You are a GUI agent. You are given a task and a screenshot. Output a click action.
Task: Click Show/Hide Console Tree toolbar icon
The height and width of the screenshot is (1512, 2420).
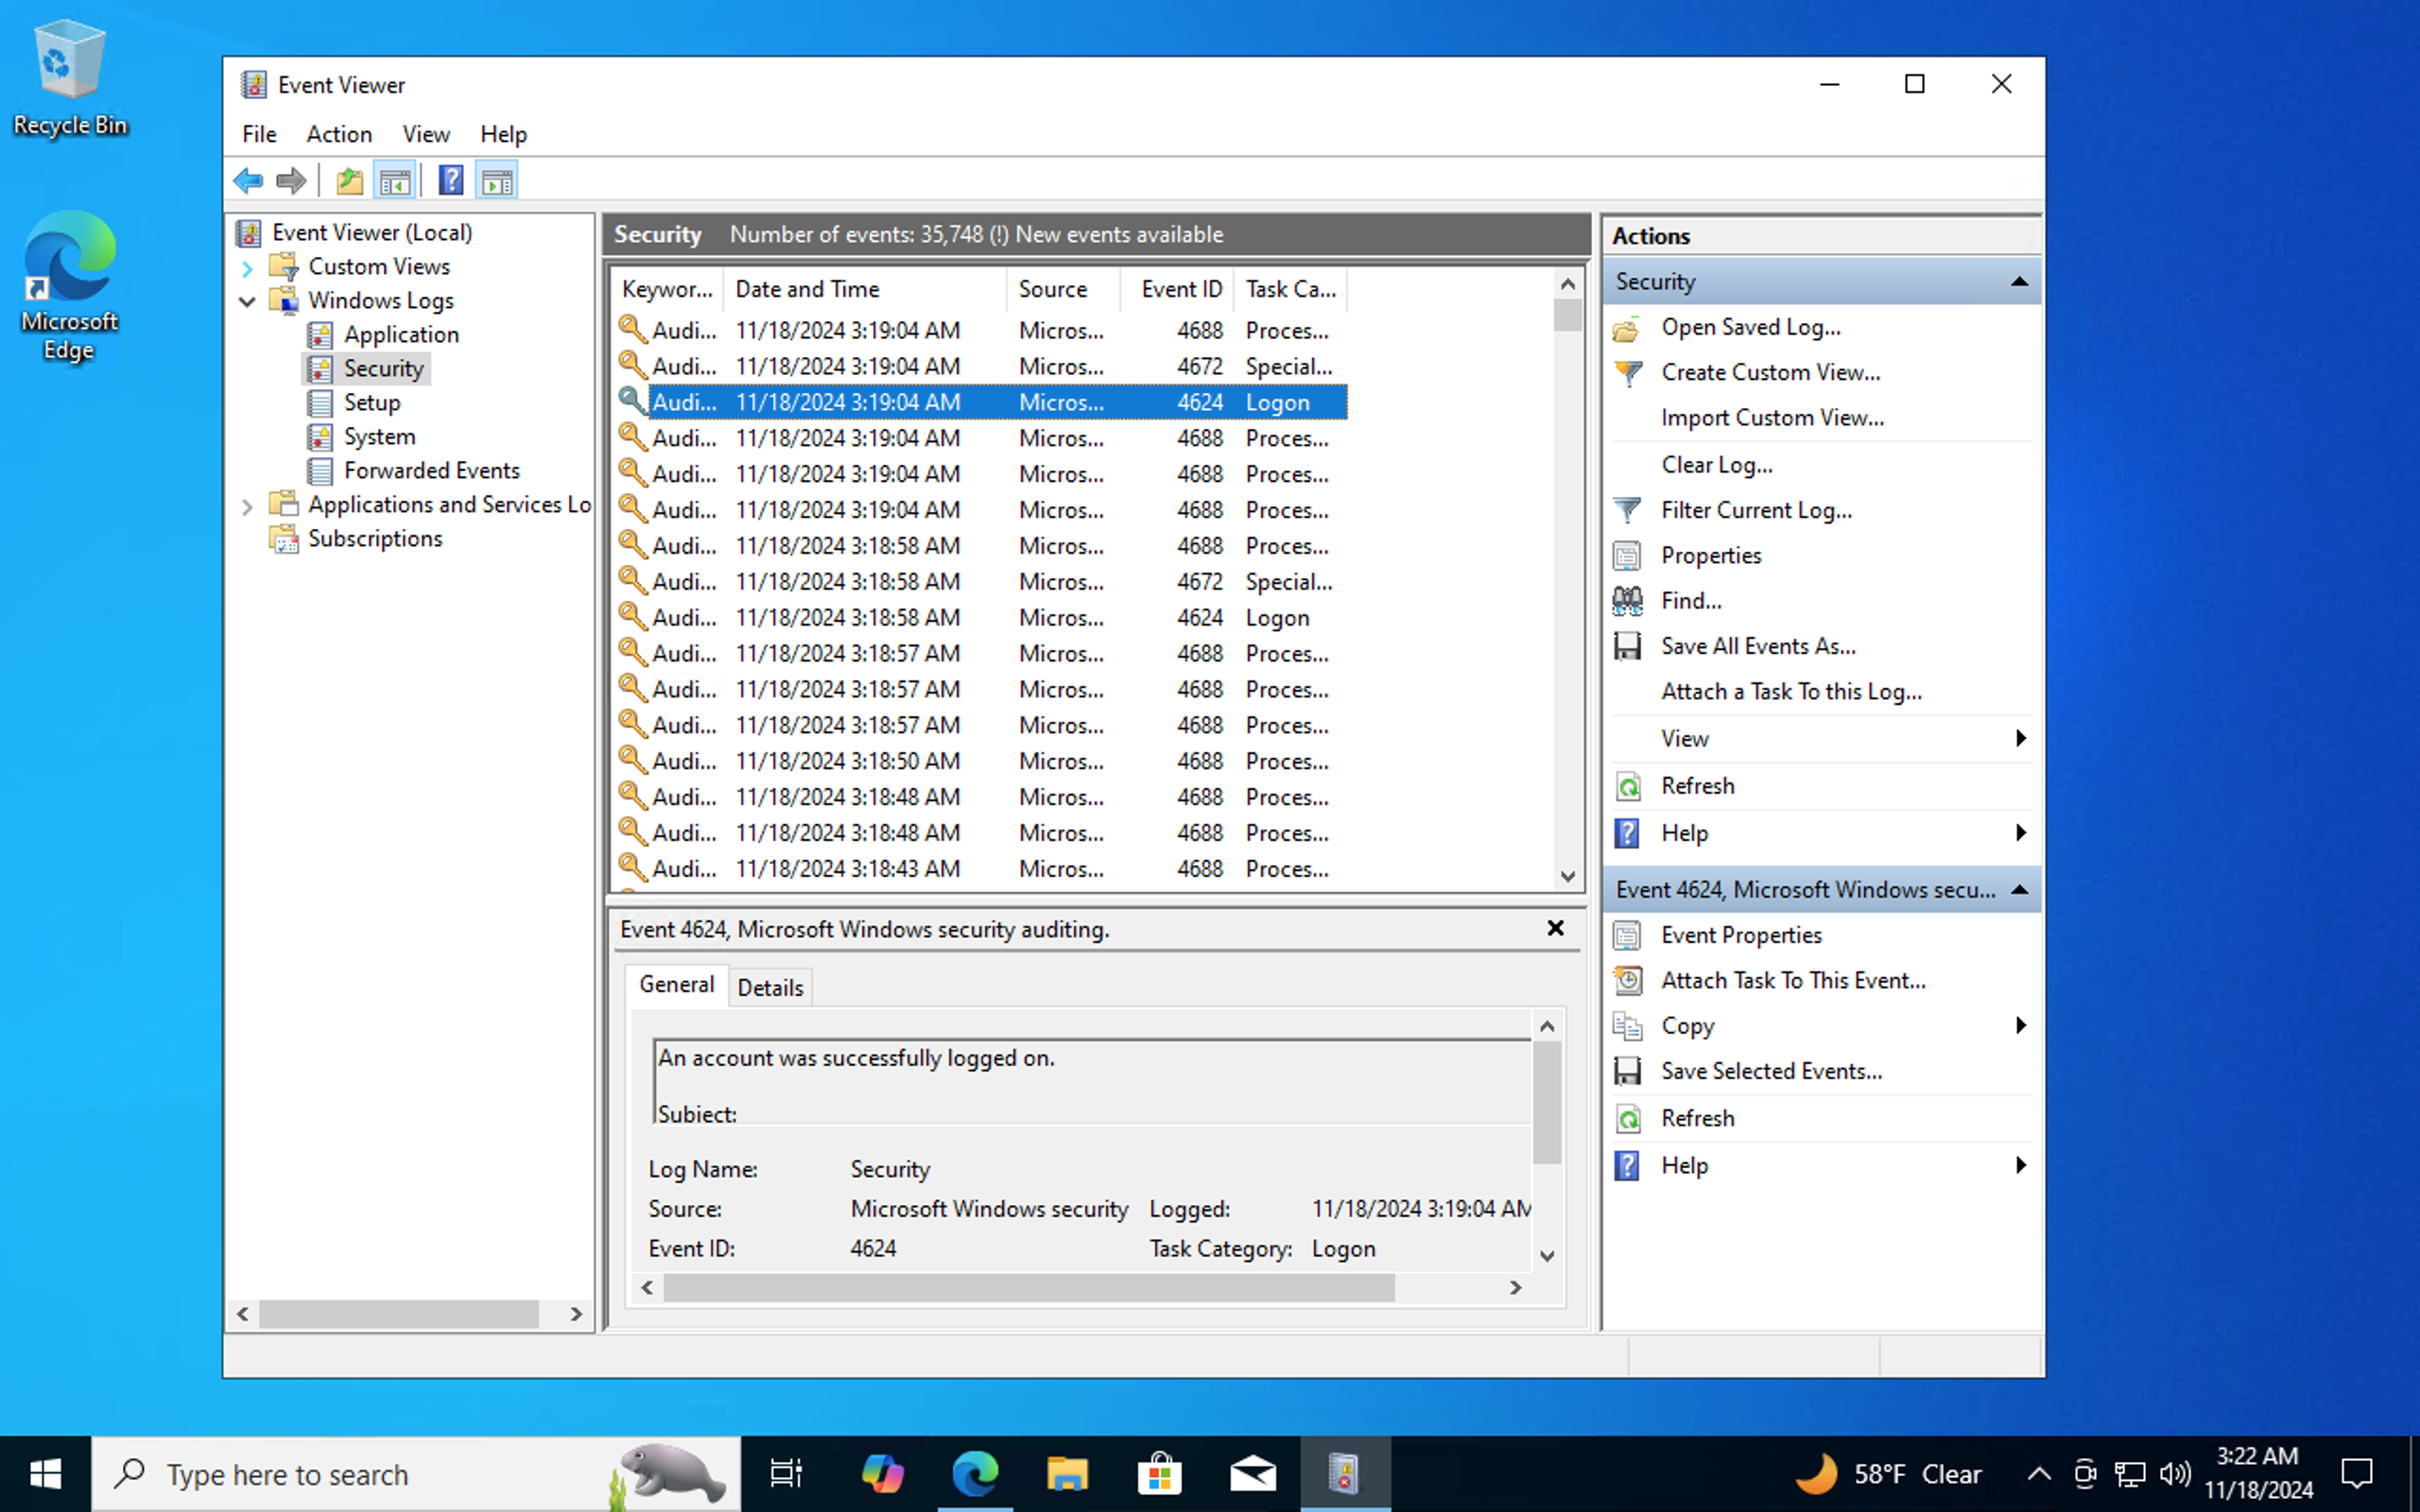(x=395, y=181)
